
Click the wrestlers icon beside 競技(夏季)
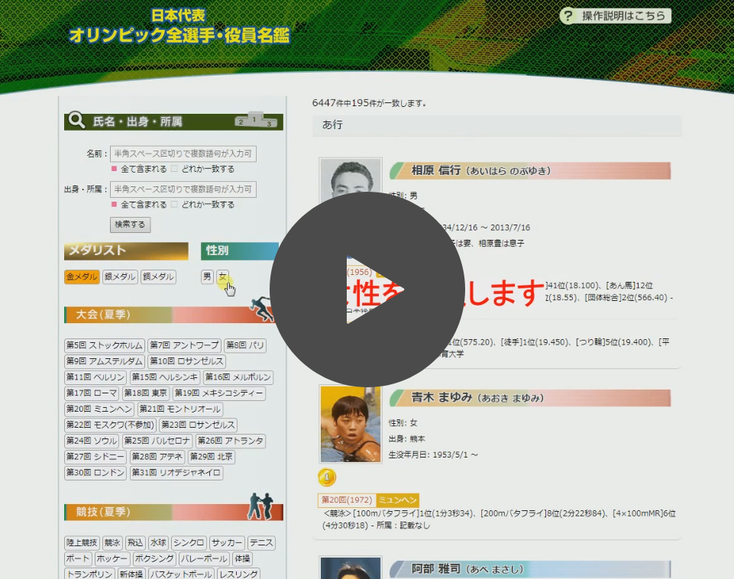point(260,506)
